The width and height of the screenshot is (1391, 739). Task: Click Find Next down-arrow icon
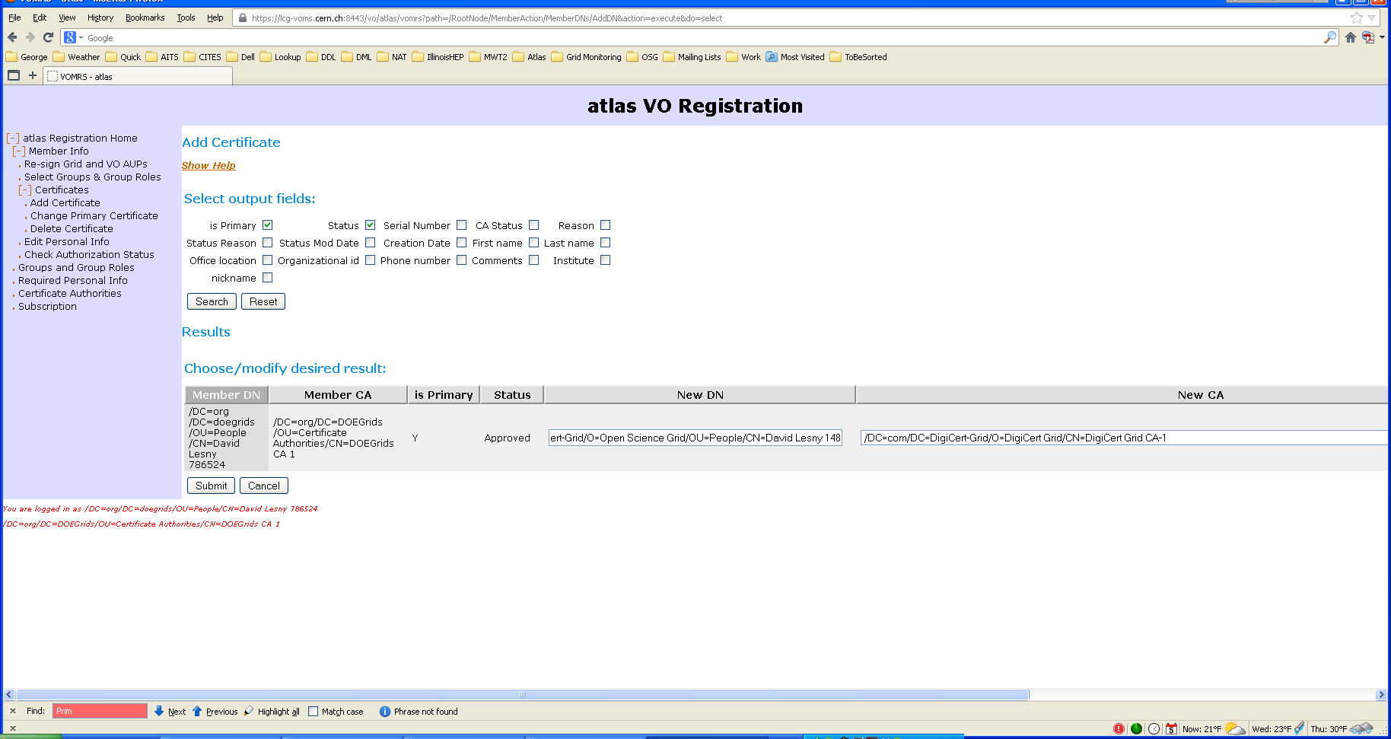(x=159, y=711)
